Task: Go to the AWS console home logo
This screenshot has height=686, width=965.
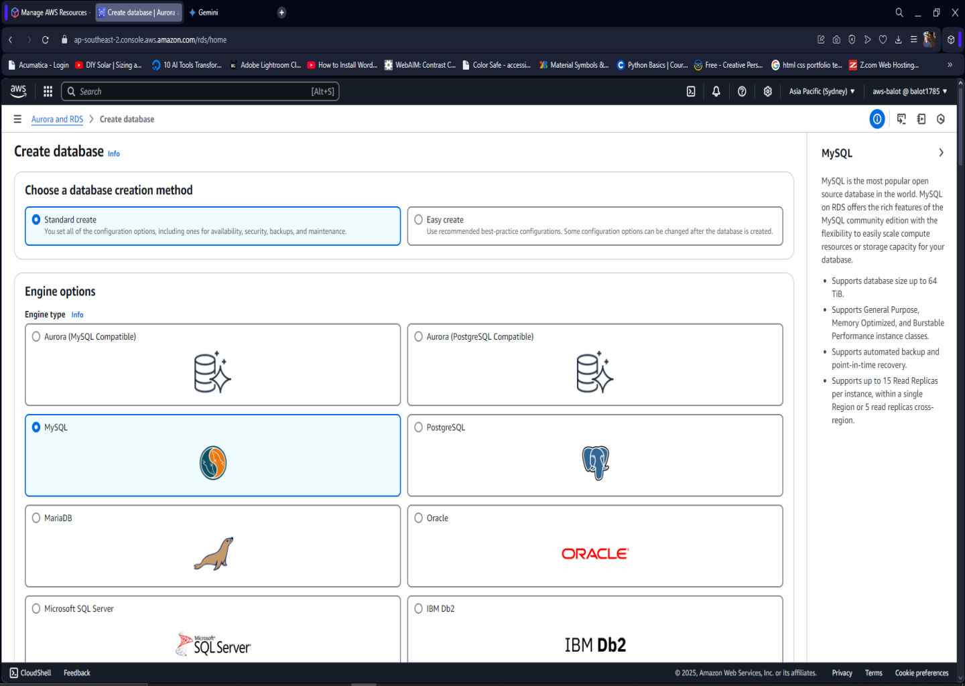Action: [18, 91]
